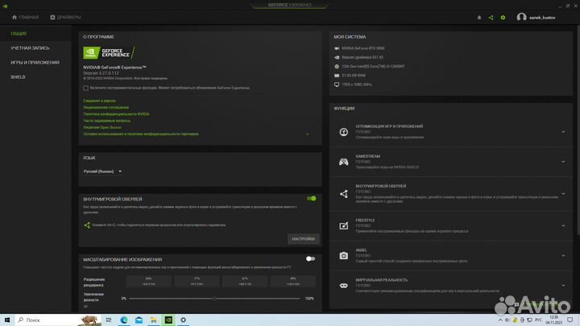Open the Сведения о версии link
The height and width of the screenshot is (326, 580).
100,101
